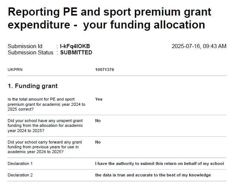Click the 'Submission Status' label
The height and width of the screenshot is (189, 236).
30,53
